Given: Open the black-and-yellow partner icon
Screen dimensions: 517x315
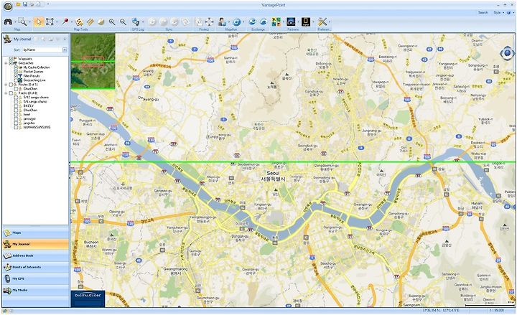Looking at the screenshot, I should pyautogui.click(x=306, y=22).
